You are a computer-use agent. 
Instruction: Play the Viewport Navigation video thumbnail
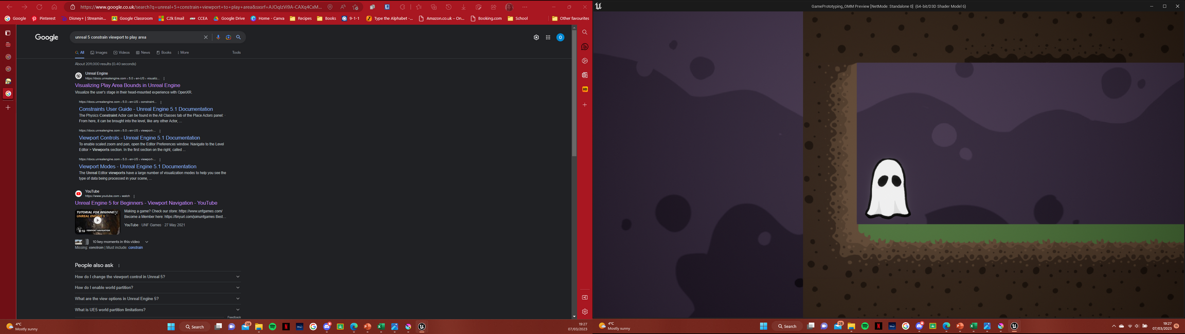pos(97,221)
